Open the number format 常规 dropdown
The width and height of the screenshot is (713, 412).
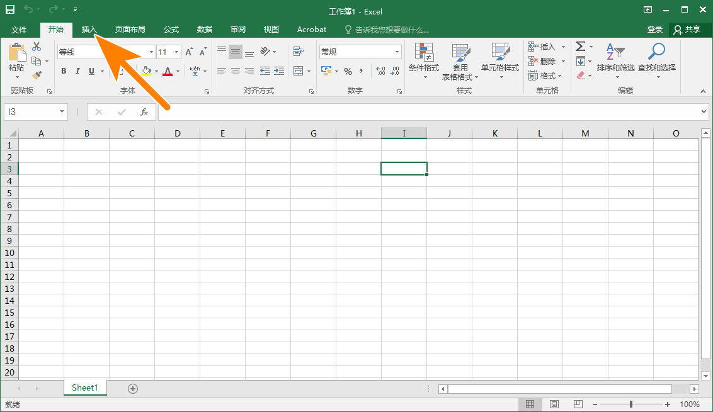397,52
